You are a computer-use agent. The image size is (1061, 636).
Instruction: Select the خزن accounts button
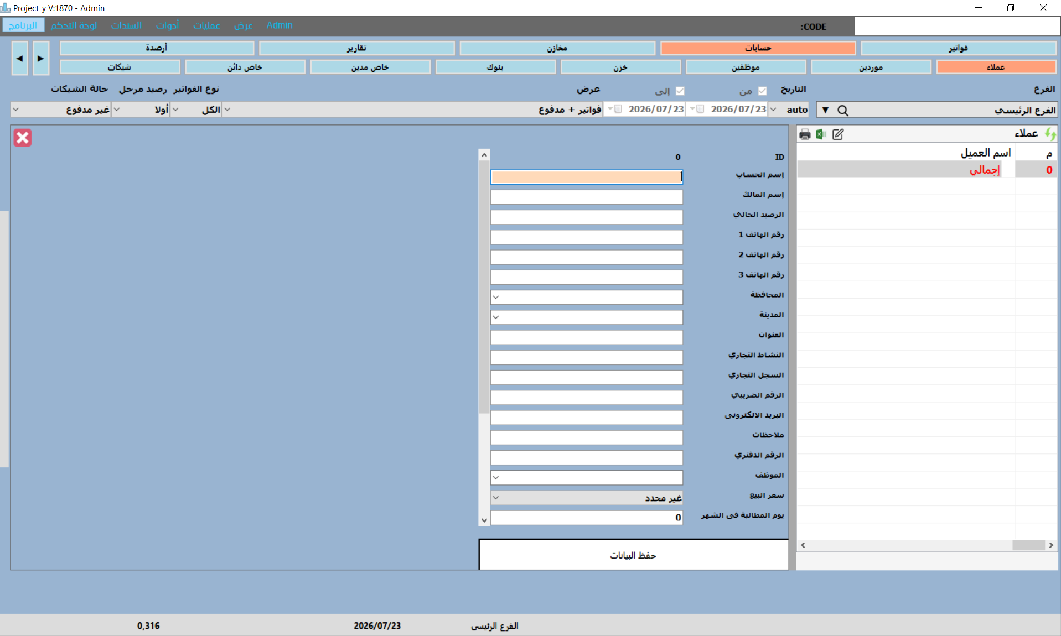point(620,67)
